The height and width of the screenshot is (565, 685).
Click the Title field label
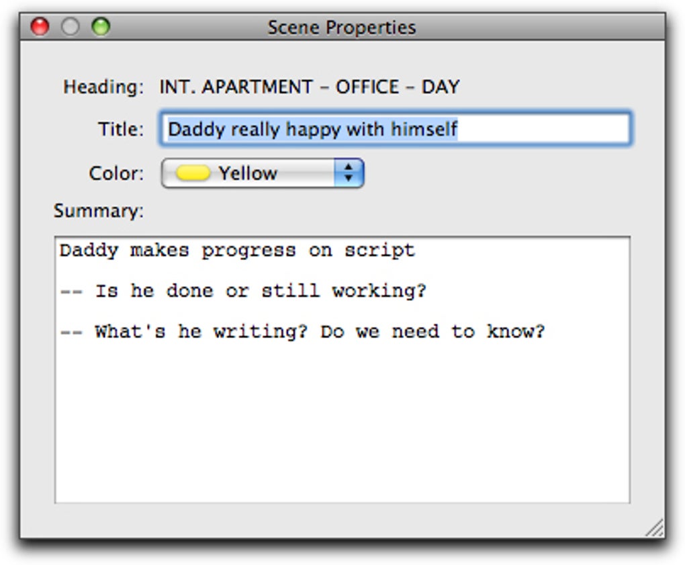(x=121, y=128)
